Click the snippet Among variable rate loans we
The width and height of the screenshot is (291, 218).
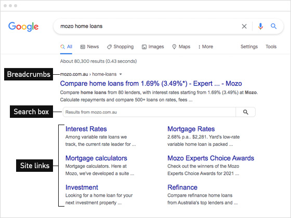(100, 141)
